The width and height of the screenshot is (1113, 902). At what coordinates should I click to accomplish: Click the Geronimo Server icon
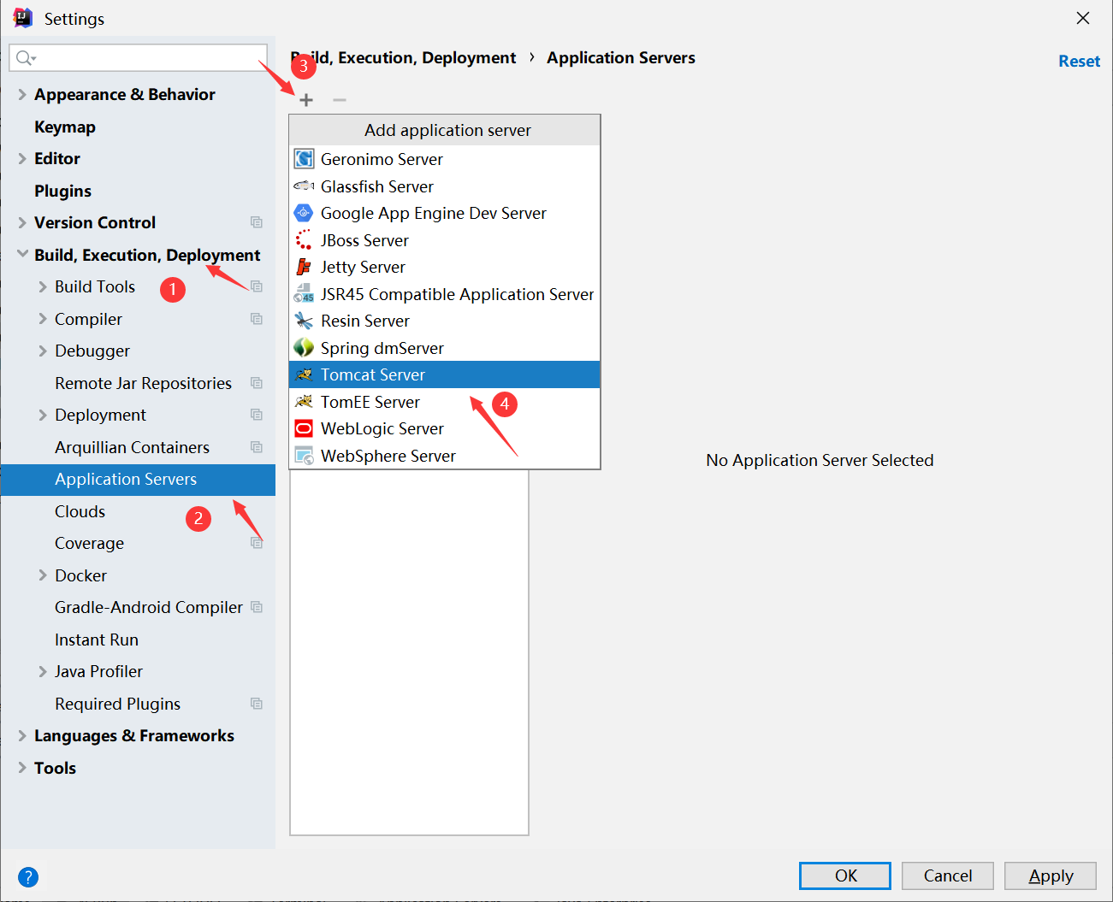[304, 159]
